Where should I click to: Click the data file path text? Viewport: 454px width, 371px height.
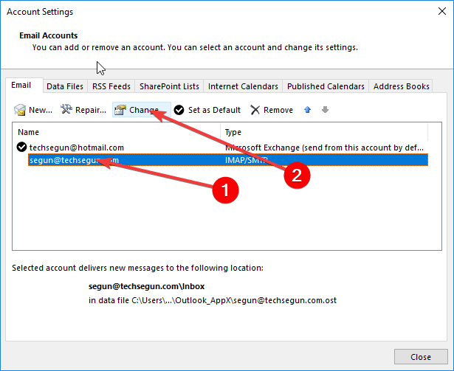tap(213, 300)
